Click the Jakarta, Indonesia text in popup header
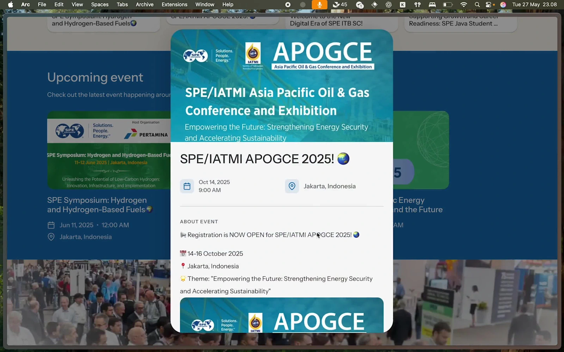The image size is (564, 352). [330, 186]
